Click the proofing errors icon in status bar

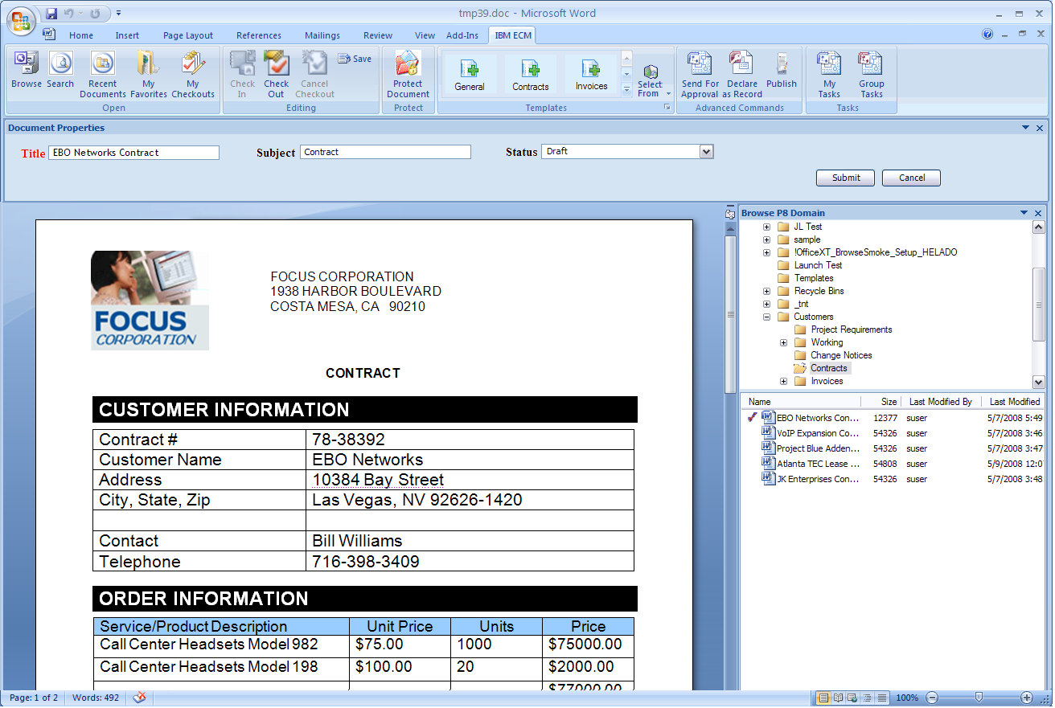click(x=139, y=698)
